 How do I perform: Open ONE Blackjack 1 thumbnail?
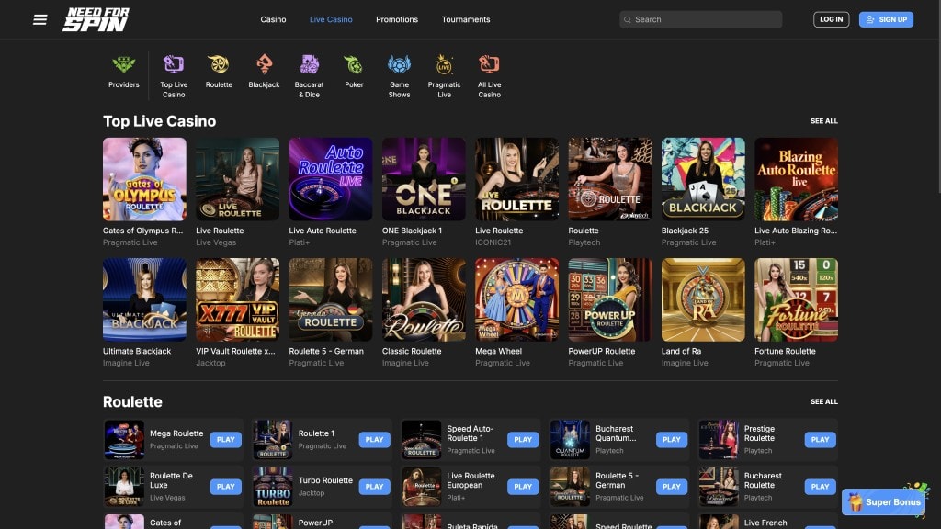pos(424,179)
